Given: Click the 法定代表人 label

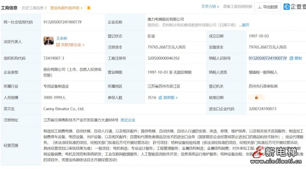Looking at the screenshot, I should [13, 42].
